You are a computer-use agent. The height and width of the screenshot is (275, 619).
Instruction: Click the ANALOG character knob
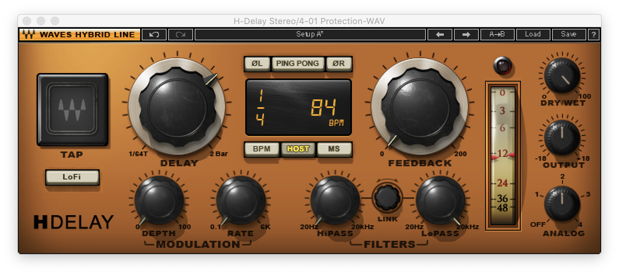pos(562,204)
